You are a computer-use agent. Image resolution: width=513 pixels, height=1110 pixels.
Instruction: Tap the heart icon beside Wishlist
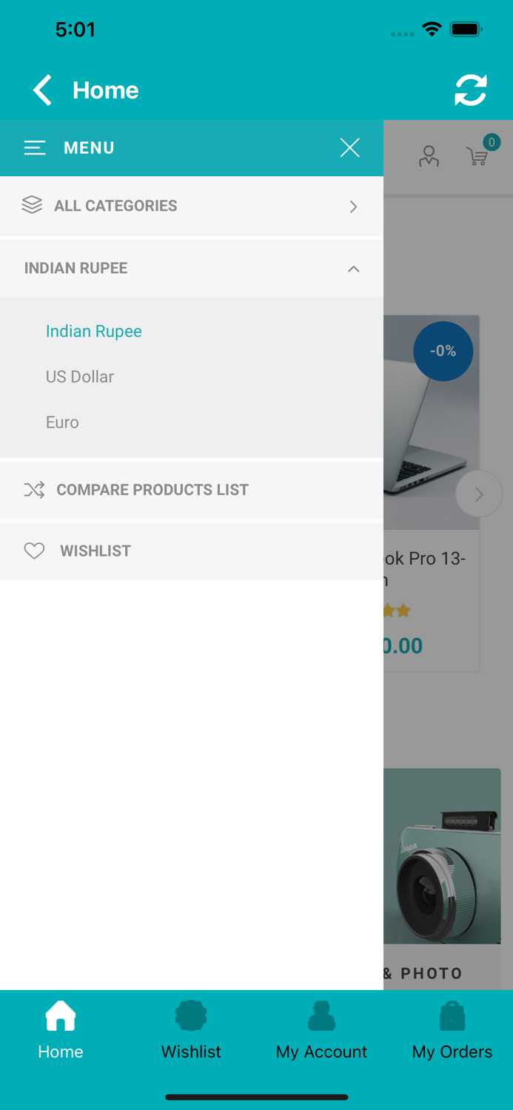(34, 551)
